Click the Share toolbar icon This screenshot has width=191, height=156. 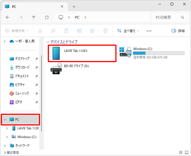click(92, 31)
